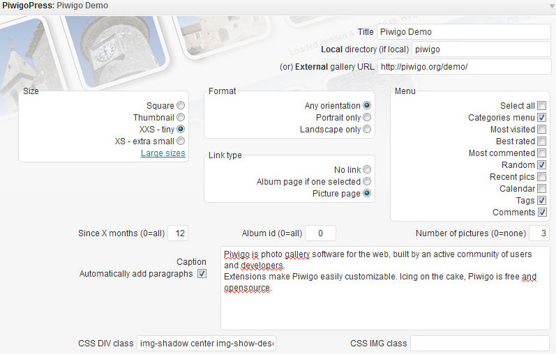The height and width of the screenshot is (354, 556).
Task: Select the Square size option
Action: (x=181, y=106)
